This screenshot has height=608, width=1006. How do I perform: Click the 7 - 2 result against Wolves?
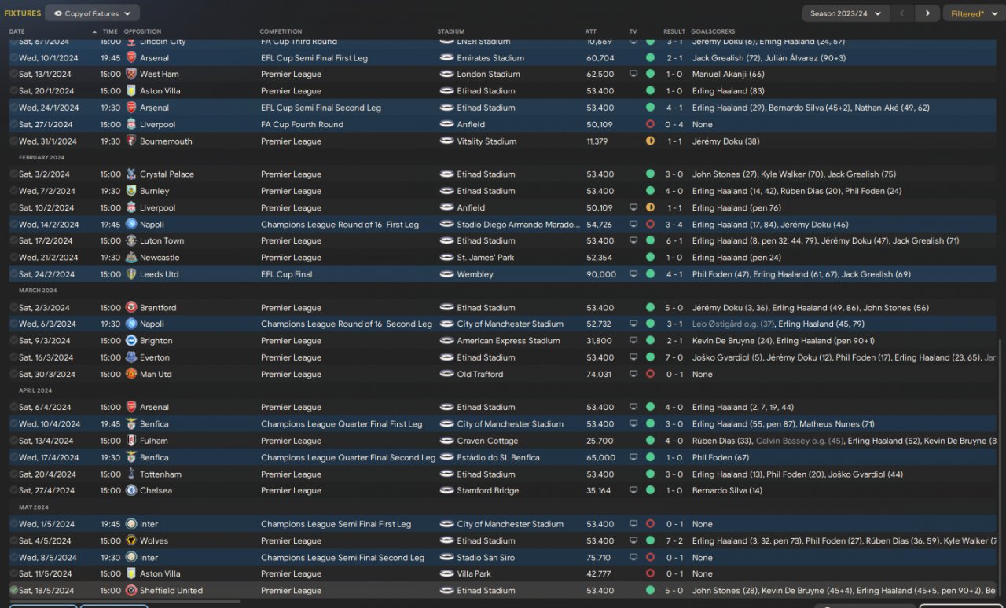click(x=674, y=540)
